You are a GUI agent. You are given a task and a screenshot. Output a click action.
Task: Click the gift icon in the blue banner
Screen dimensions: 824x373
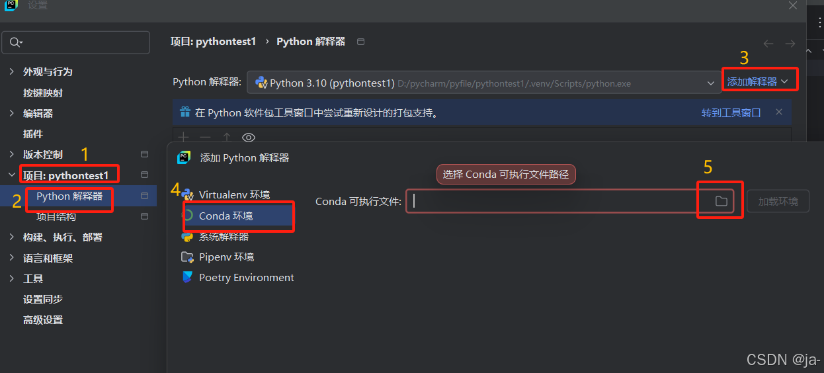[x=184, y=112]
